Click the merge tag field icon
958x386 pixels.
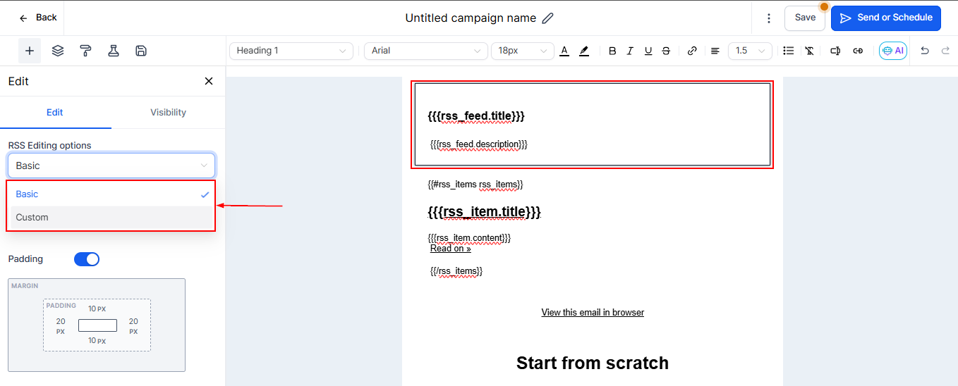pos(835,51)
